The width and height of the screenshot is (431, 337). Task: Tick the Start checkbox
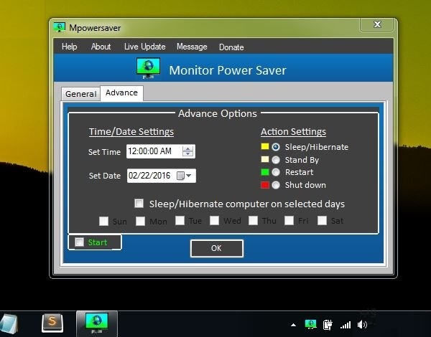[x=79, y=242]
